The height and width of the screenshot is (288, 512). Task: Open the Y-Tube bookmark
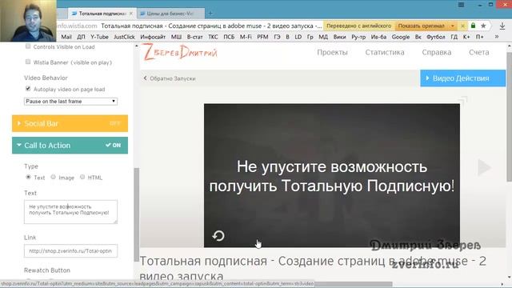click(99, 37)
